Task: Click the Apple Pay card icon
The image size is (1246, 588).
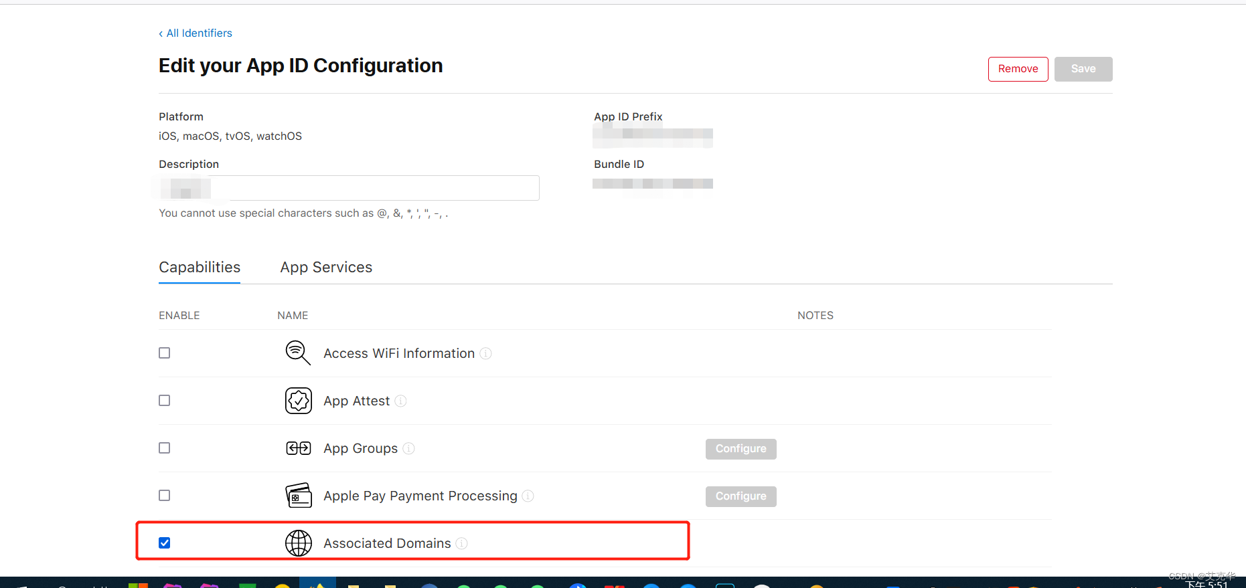Action: coord(299,496)
